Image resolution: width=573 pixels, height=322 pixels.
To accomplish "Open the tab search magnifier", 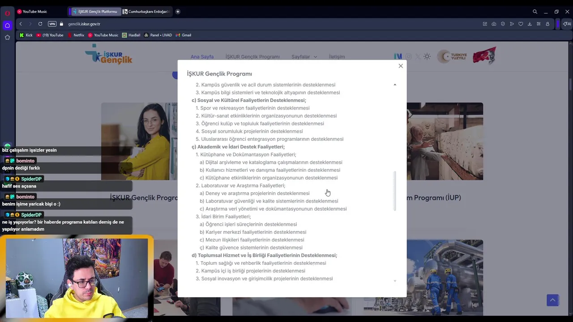I will point(535,12).
